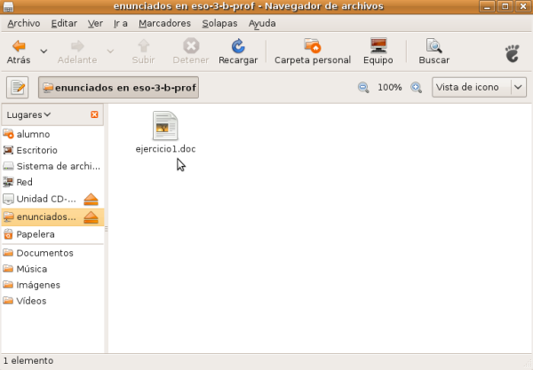533x370 pixels.
Task: Expand the Atrás history dropdown arrow
Action: (44, 51)
